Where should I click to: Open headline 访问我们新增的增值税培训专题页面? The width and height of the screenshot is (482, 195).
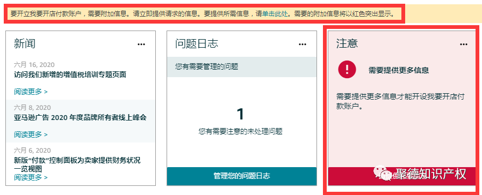tap(70, 74)
